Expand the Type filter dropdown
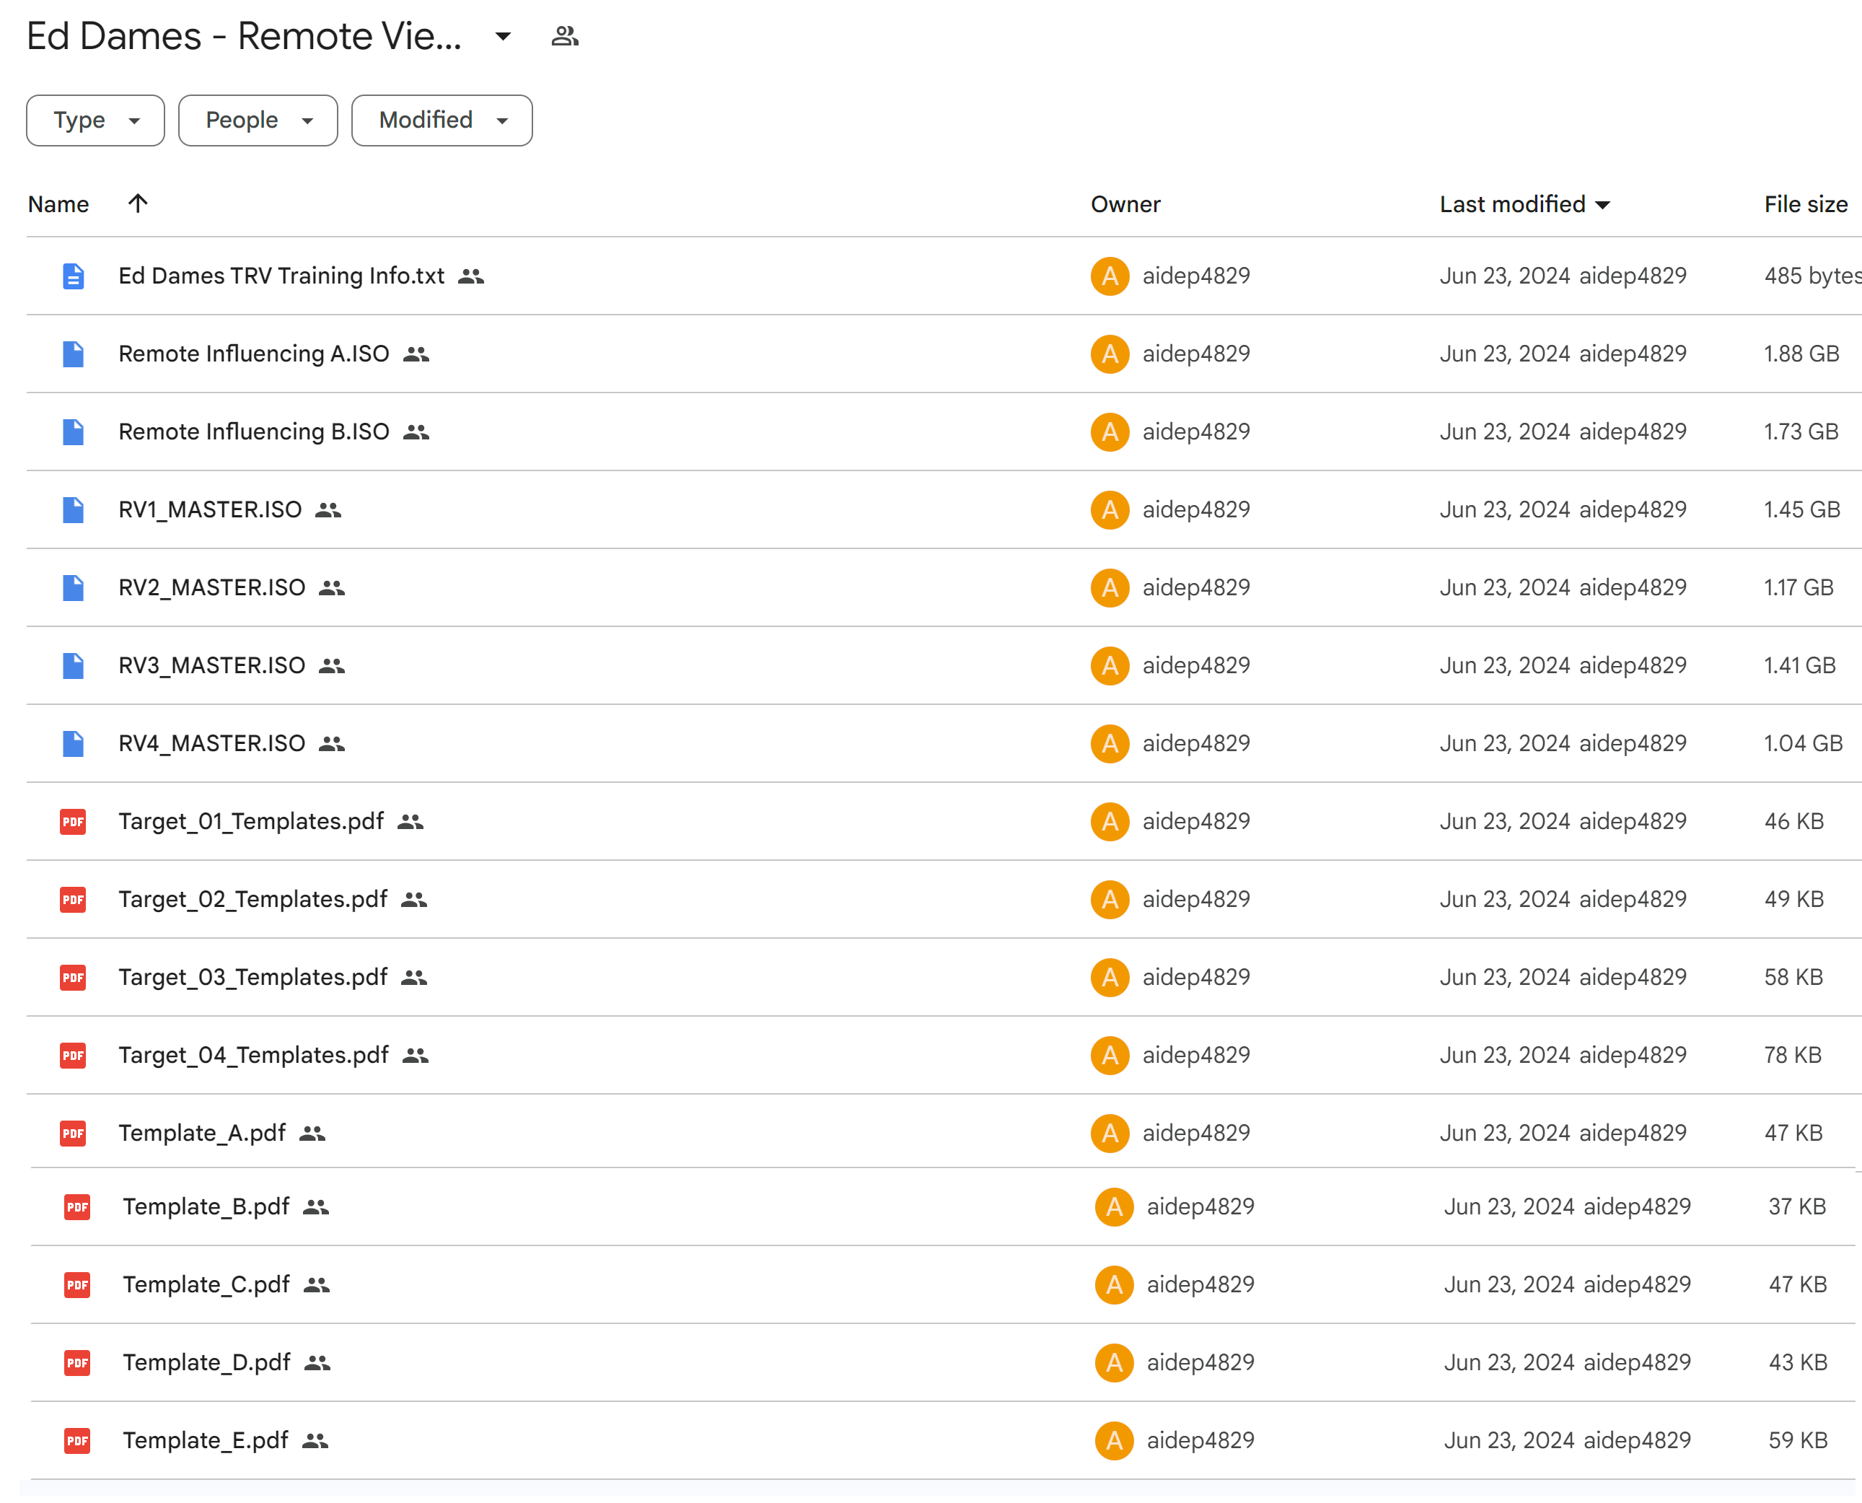1862x1503 pixels. [x=95, y=120]
